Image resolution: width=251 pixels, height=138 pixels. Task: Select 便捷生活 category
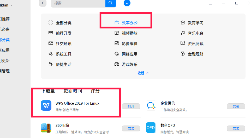coord(64,65)
